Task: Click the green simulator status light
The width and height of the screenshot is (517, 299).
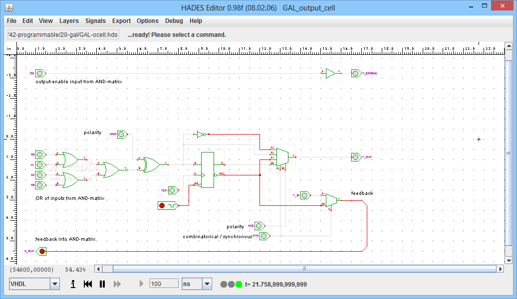Action: pyautogui.click(x=239, y=284)
